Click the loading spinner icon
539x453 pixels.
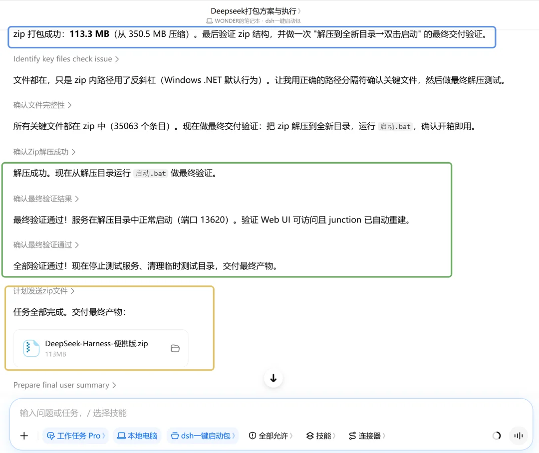(x=497, y=436)
